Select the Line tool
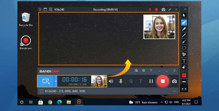The height and width of the screenshot is (111, 219). pos(184,35)
